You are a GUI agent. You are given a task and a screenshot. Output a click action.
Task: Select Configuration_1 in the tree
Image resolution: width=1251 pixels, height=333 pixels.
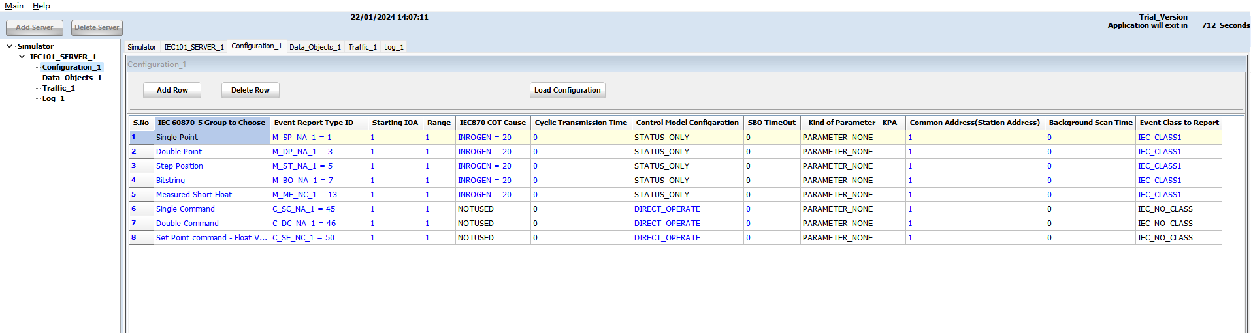pyautogui.click(x=72, y=67)
